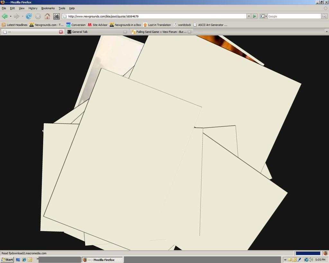
Task: Click the green Go button beside address bar
Action: pos(254,16)
